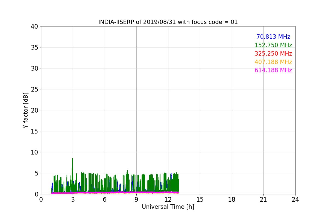
Task: Select the 152.750 MHz legend label
Action: tap(273, 45)
